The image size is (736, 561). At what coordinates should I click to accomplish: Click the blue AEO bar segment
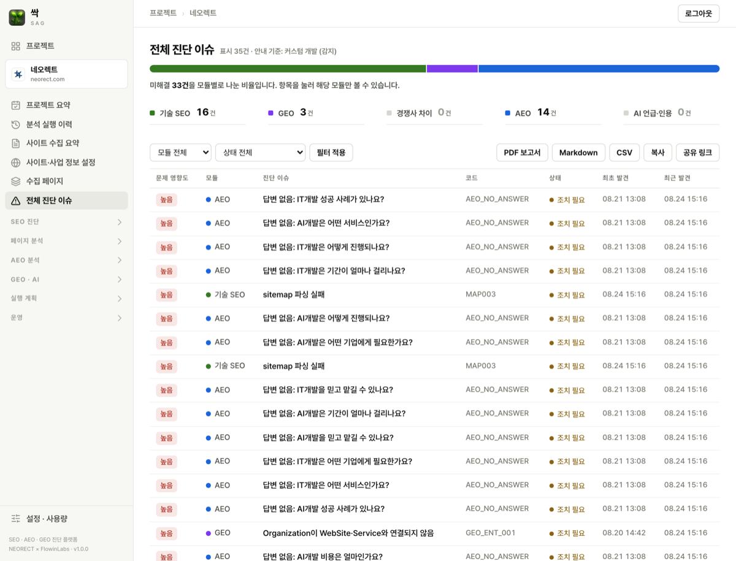[599, 69]
